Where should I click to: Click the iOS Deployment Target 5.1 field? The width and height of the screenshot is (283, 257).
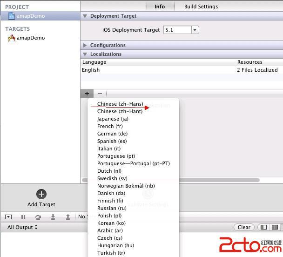(177, 30)
